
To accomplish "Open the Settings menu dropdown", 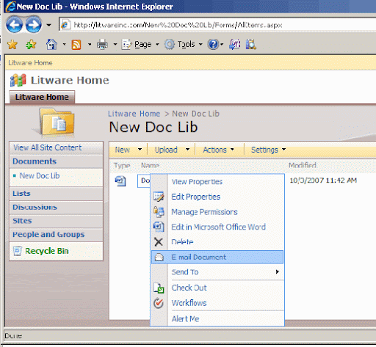I will 269,150.
